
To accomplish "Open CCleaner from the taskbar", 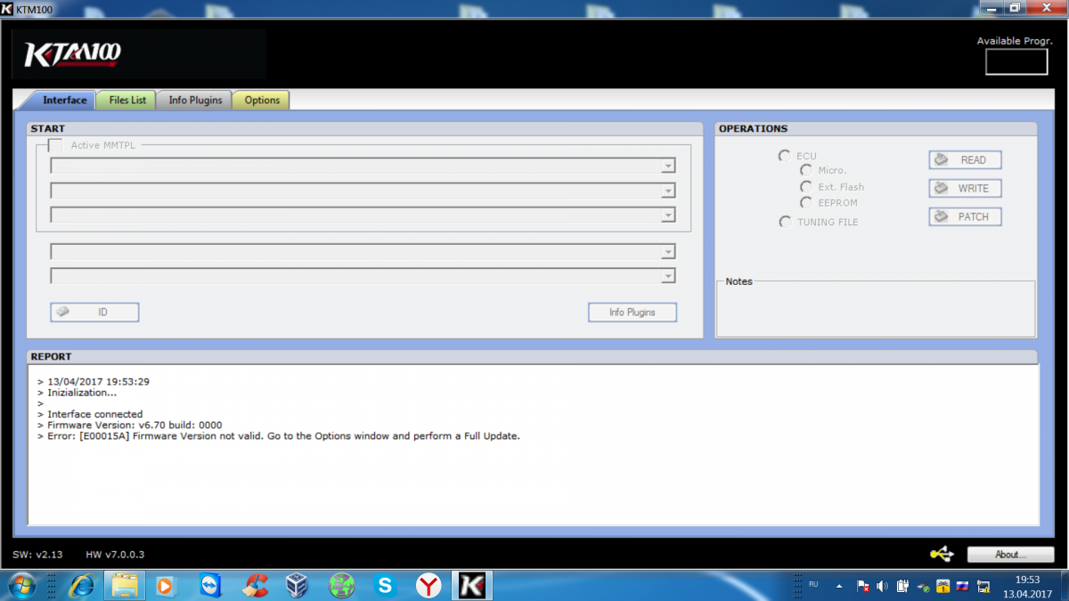I will coord(257,585).
